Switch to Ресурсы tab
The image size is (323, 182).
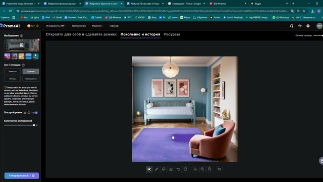[172, 34]
